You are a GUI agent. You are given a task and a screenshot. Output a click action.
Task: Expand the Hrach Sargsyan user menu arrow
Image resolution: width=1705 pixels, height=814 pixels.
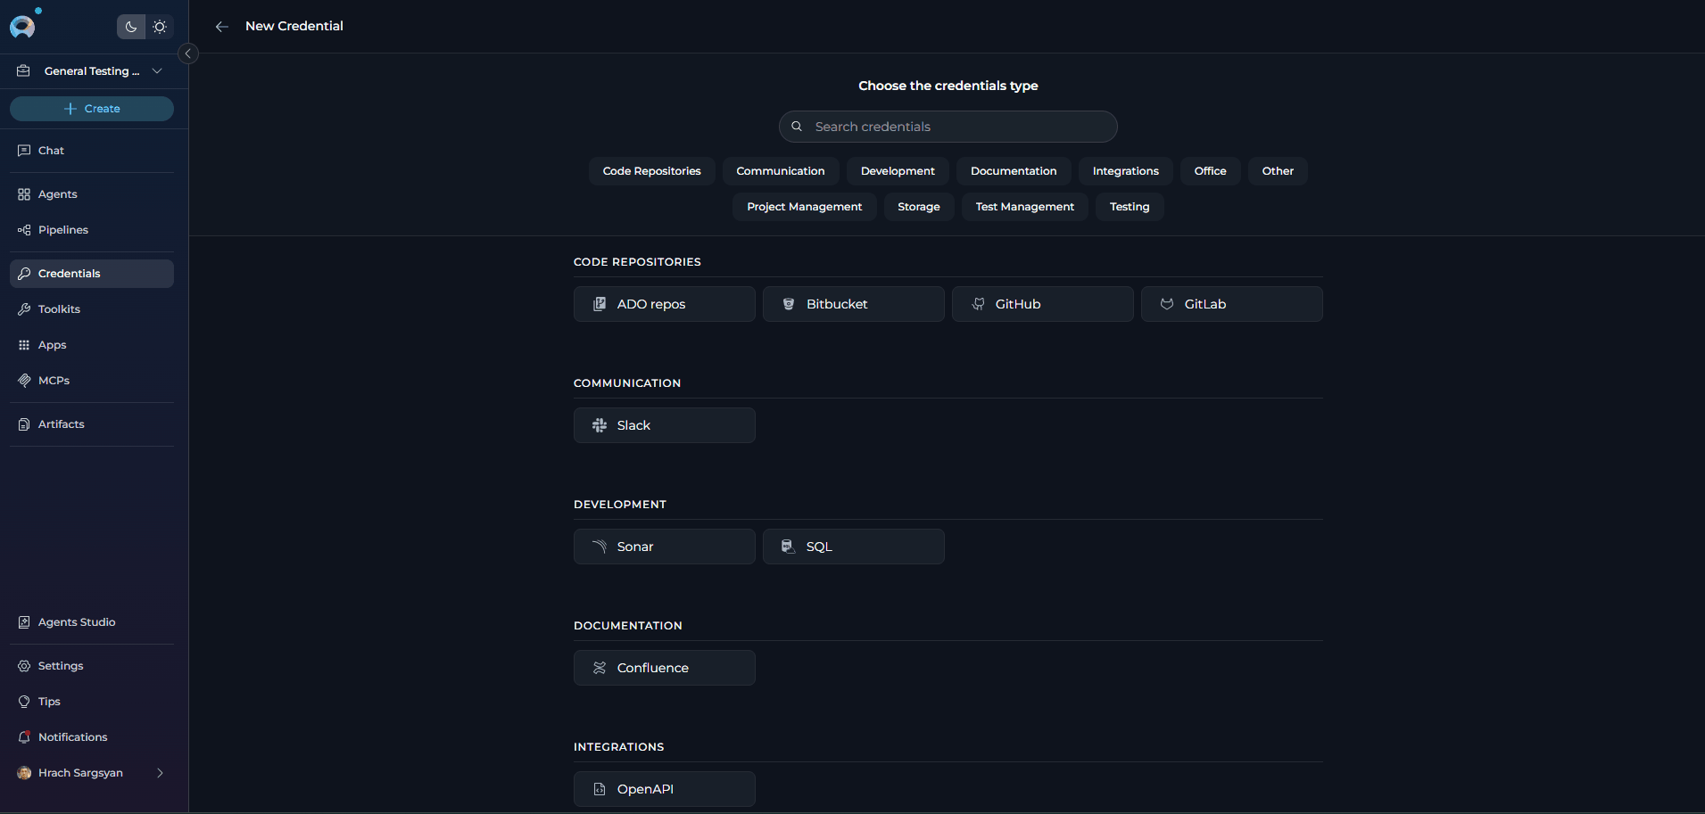pos(160,773)
